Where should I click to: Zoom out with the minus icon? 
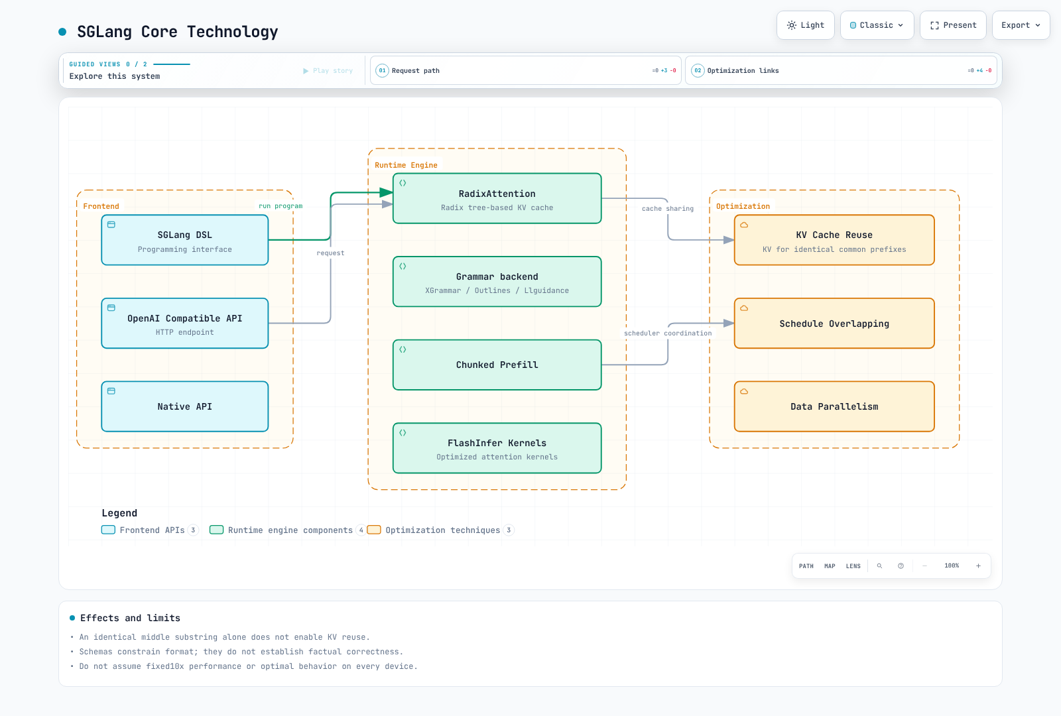click(924, 566)
